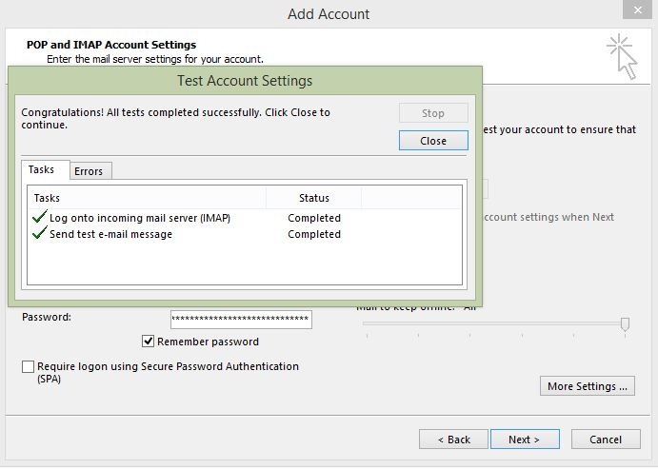Select the Send test e-mail message row
The image size is (658, 469).
point(111,234)
